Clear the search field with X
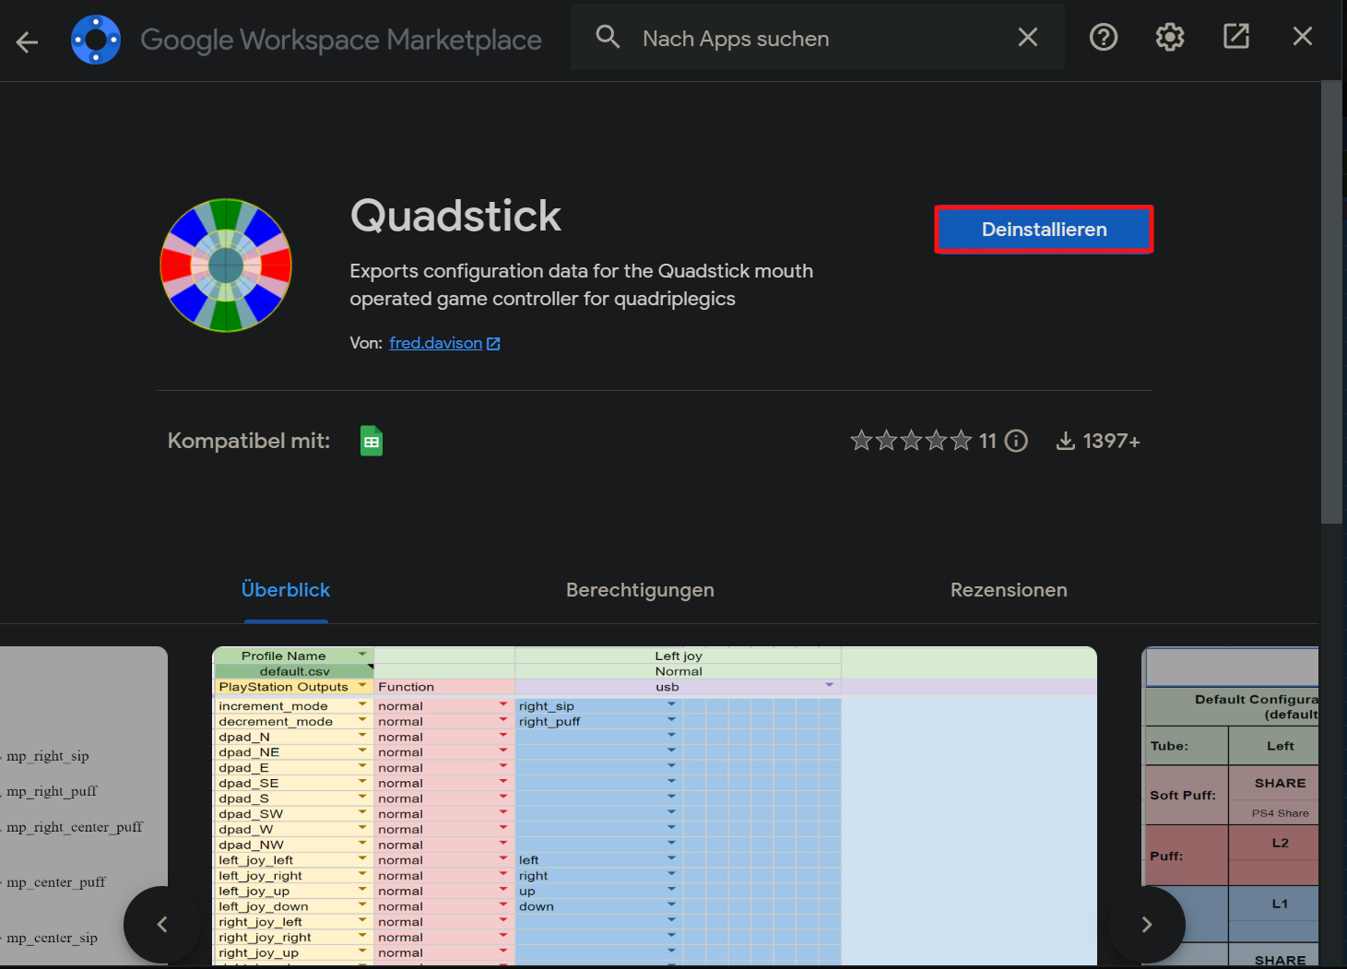 pyautogui.click(x=1027, y=37)
